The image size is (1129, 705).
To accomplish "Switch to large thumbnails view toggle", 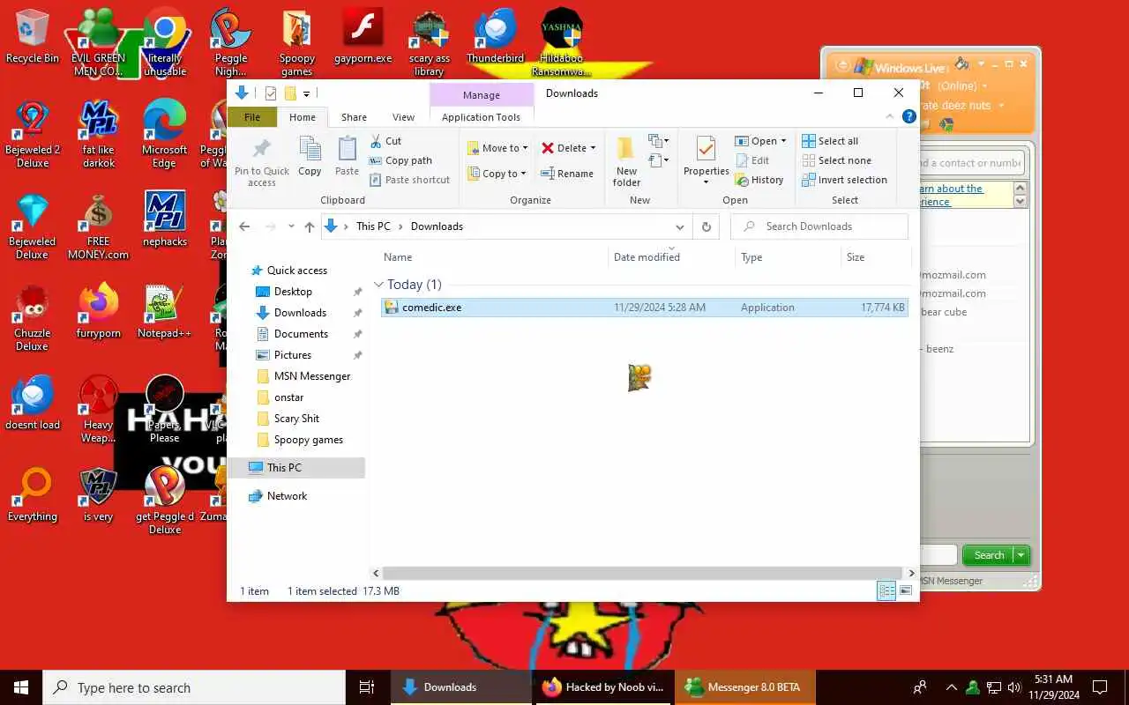I will point(906,591).
